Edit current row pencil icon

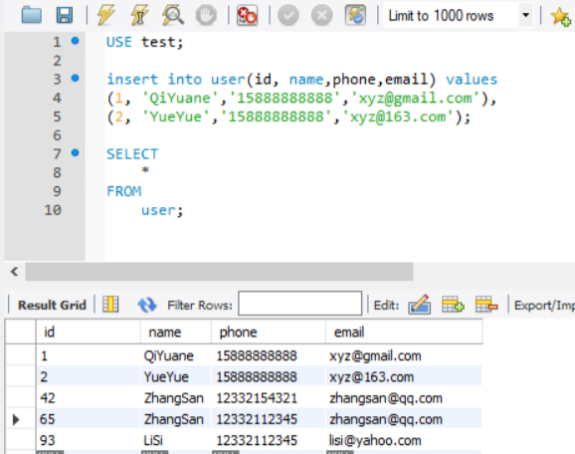pyautogui.click(x=419, y=305)
